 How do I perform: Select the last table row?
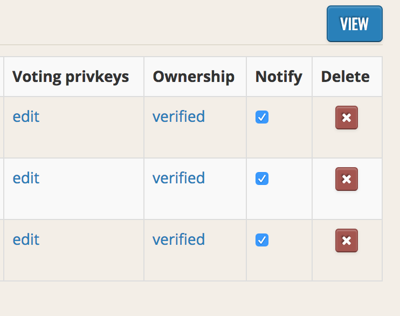point(191,250)
